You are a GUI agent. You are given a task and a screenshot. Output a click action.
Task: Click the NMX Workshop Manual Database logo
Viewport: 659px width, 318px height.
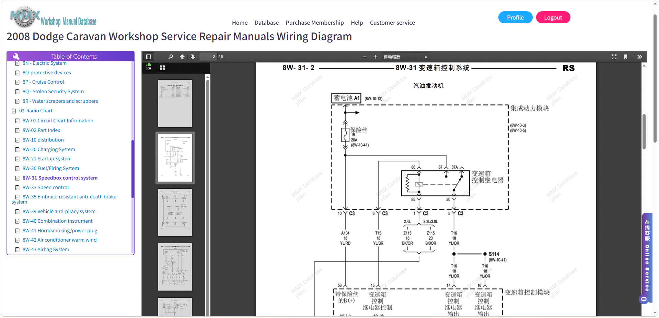53,17
